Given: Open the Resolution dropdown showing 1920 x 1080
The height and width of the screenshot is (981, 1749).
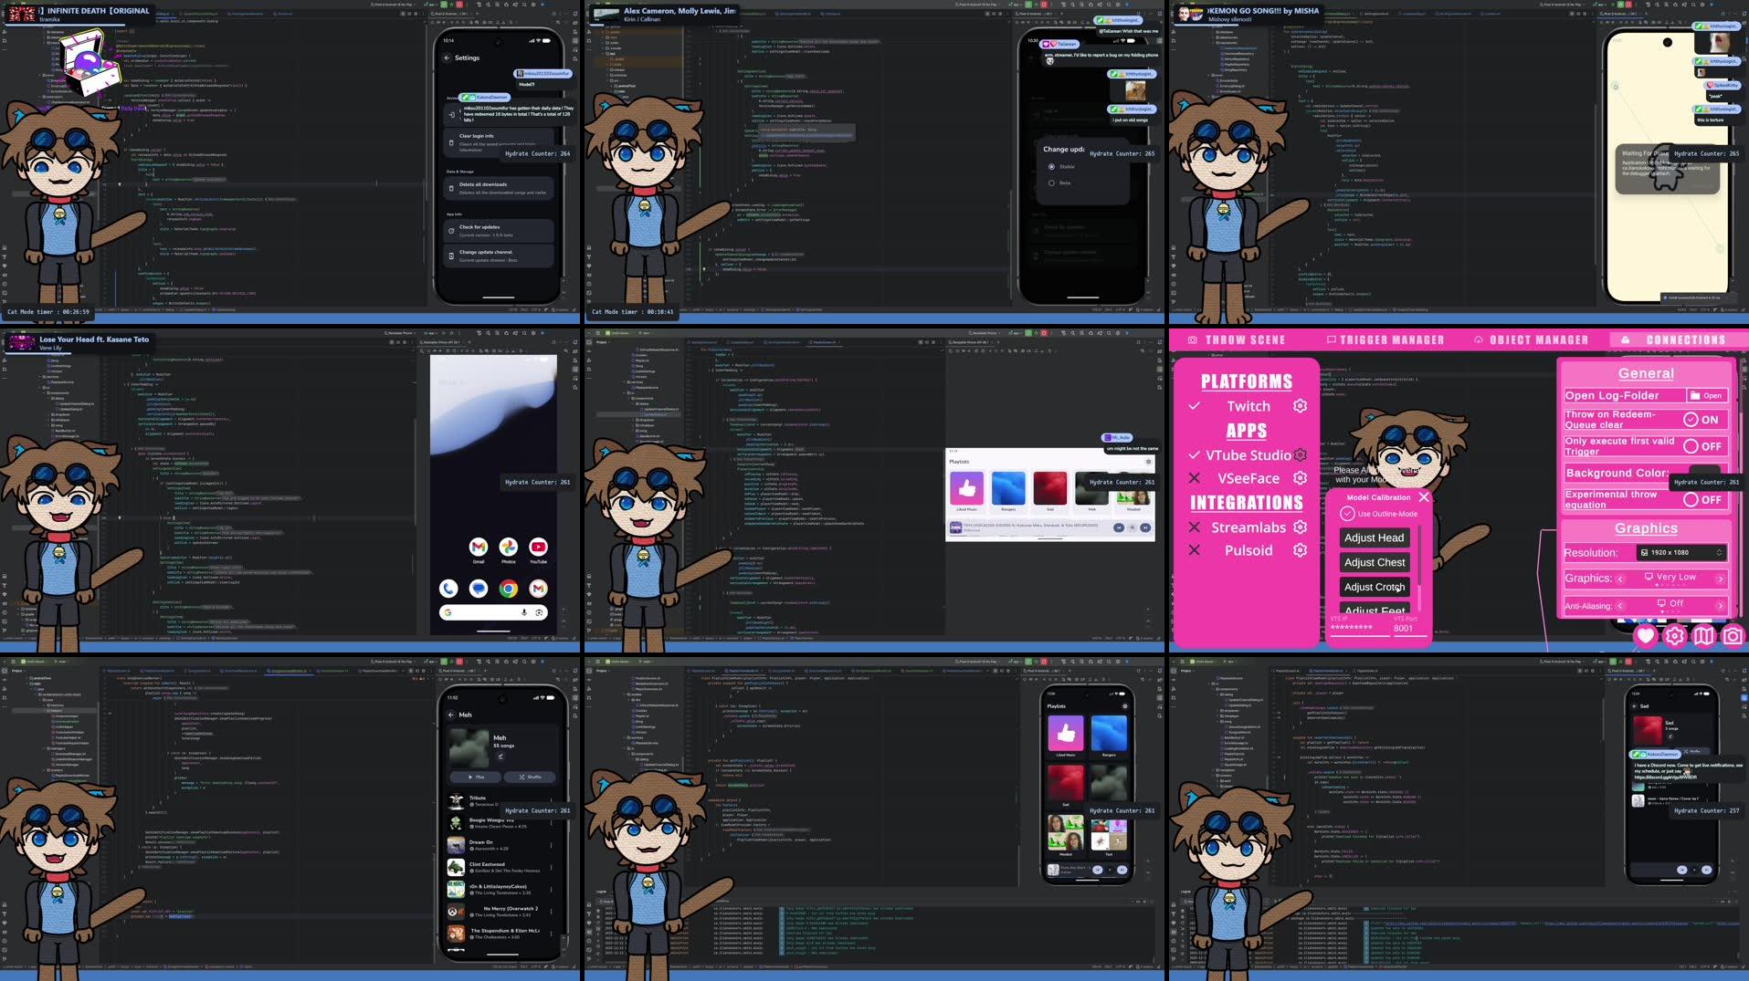Looking at the screenshot, I should click(1681, 552).
